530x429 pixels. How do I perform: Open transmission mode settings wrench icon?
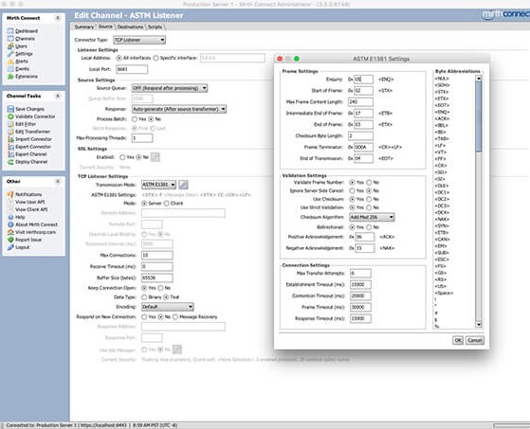coord(183,185)
